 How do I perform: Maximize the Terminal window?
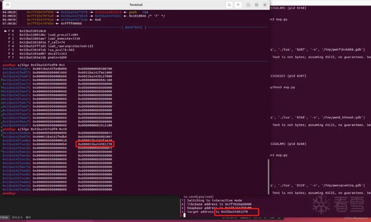coord(257,5)
